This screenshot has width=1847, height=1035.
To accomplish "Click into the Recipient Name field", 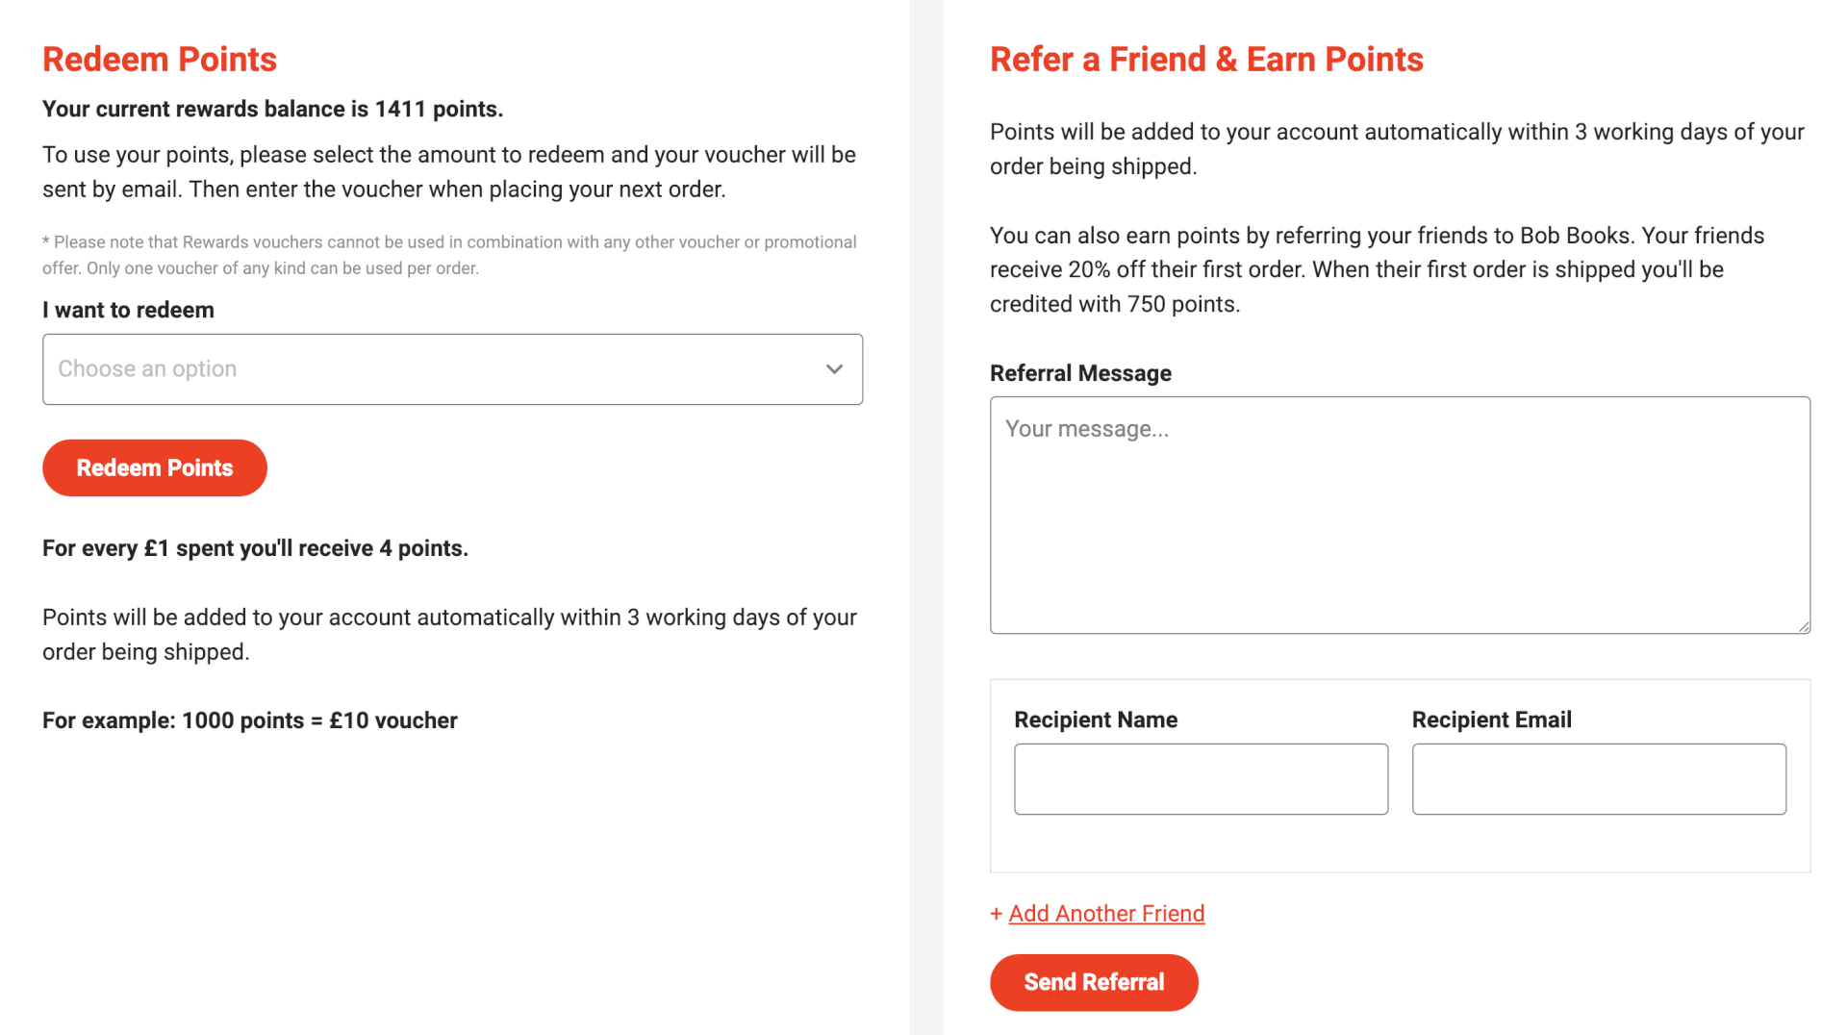I will point(1201,779).
